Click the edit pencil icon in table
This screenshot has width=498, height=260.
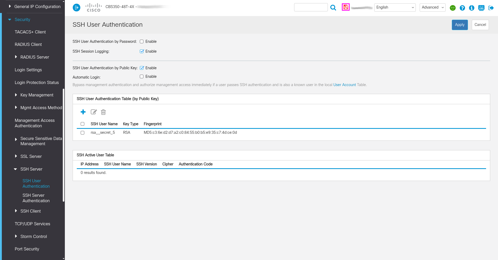[94, 112]
